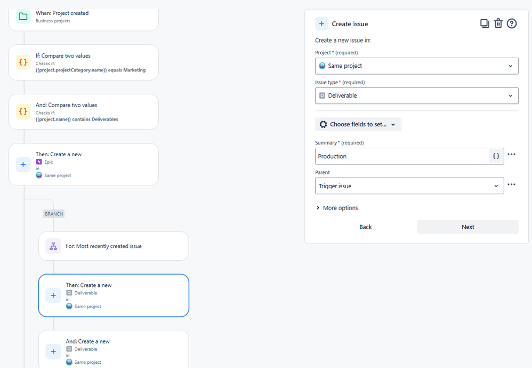Viewport: 532px width, 368px height.
Task: Click the plus icon on And: Create a new
Action: [53, 351]
